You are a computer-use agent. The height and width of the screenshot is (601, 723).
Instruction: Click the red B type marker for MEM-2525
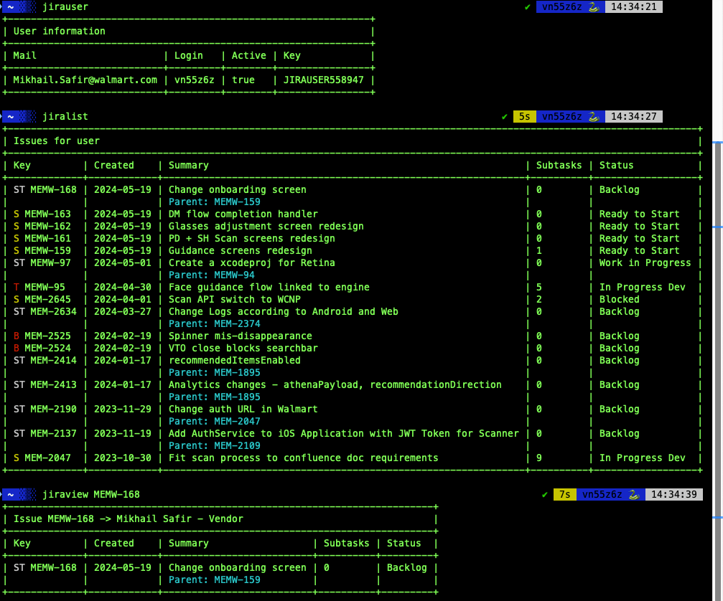coord(17,336)
